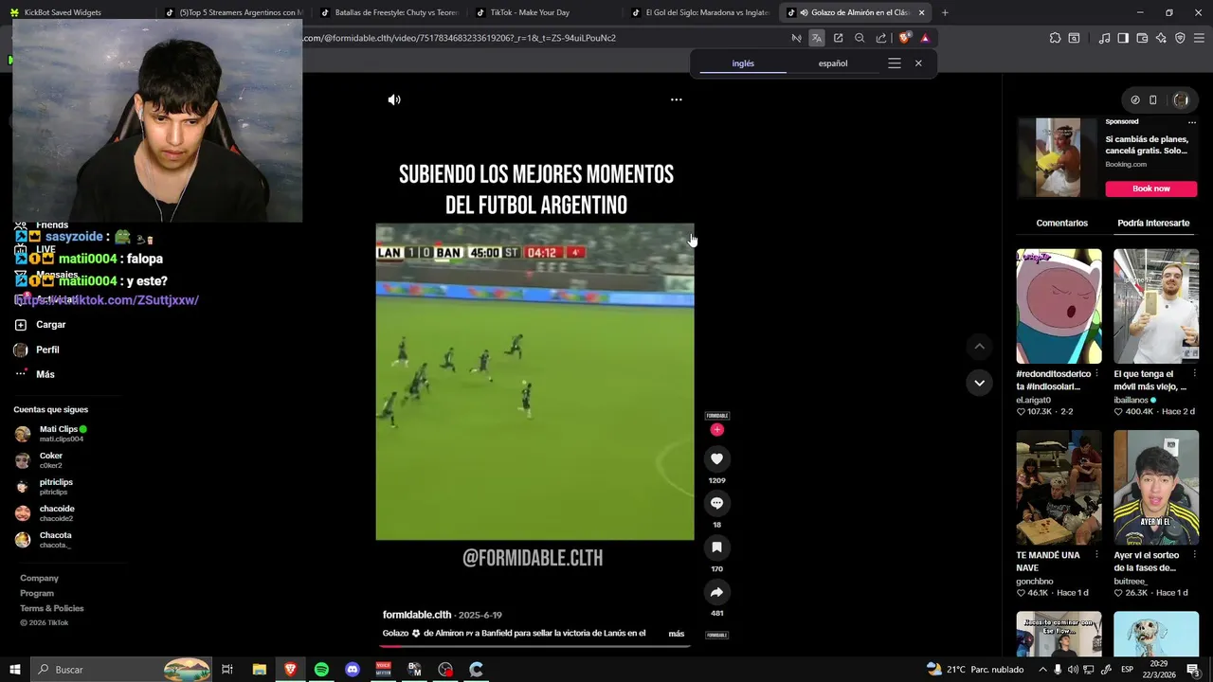The image size is (1213, 682).
Task: Go to the next video with down chevron
Action: pyautogui.click(x=979, y=383)
